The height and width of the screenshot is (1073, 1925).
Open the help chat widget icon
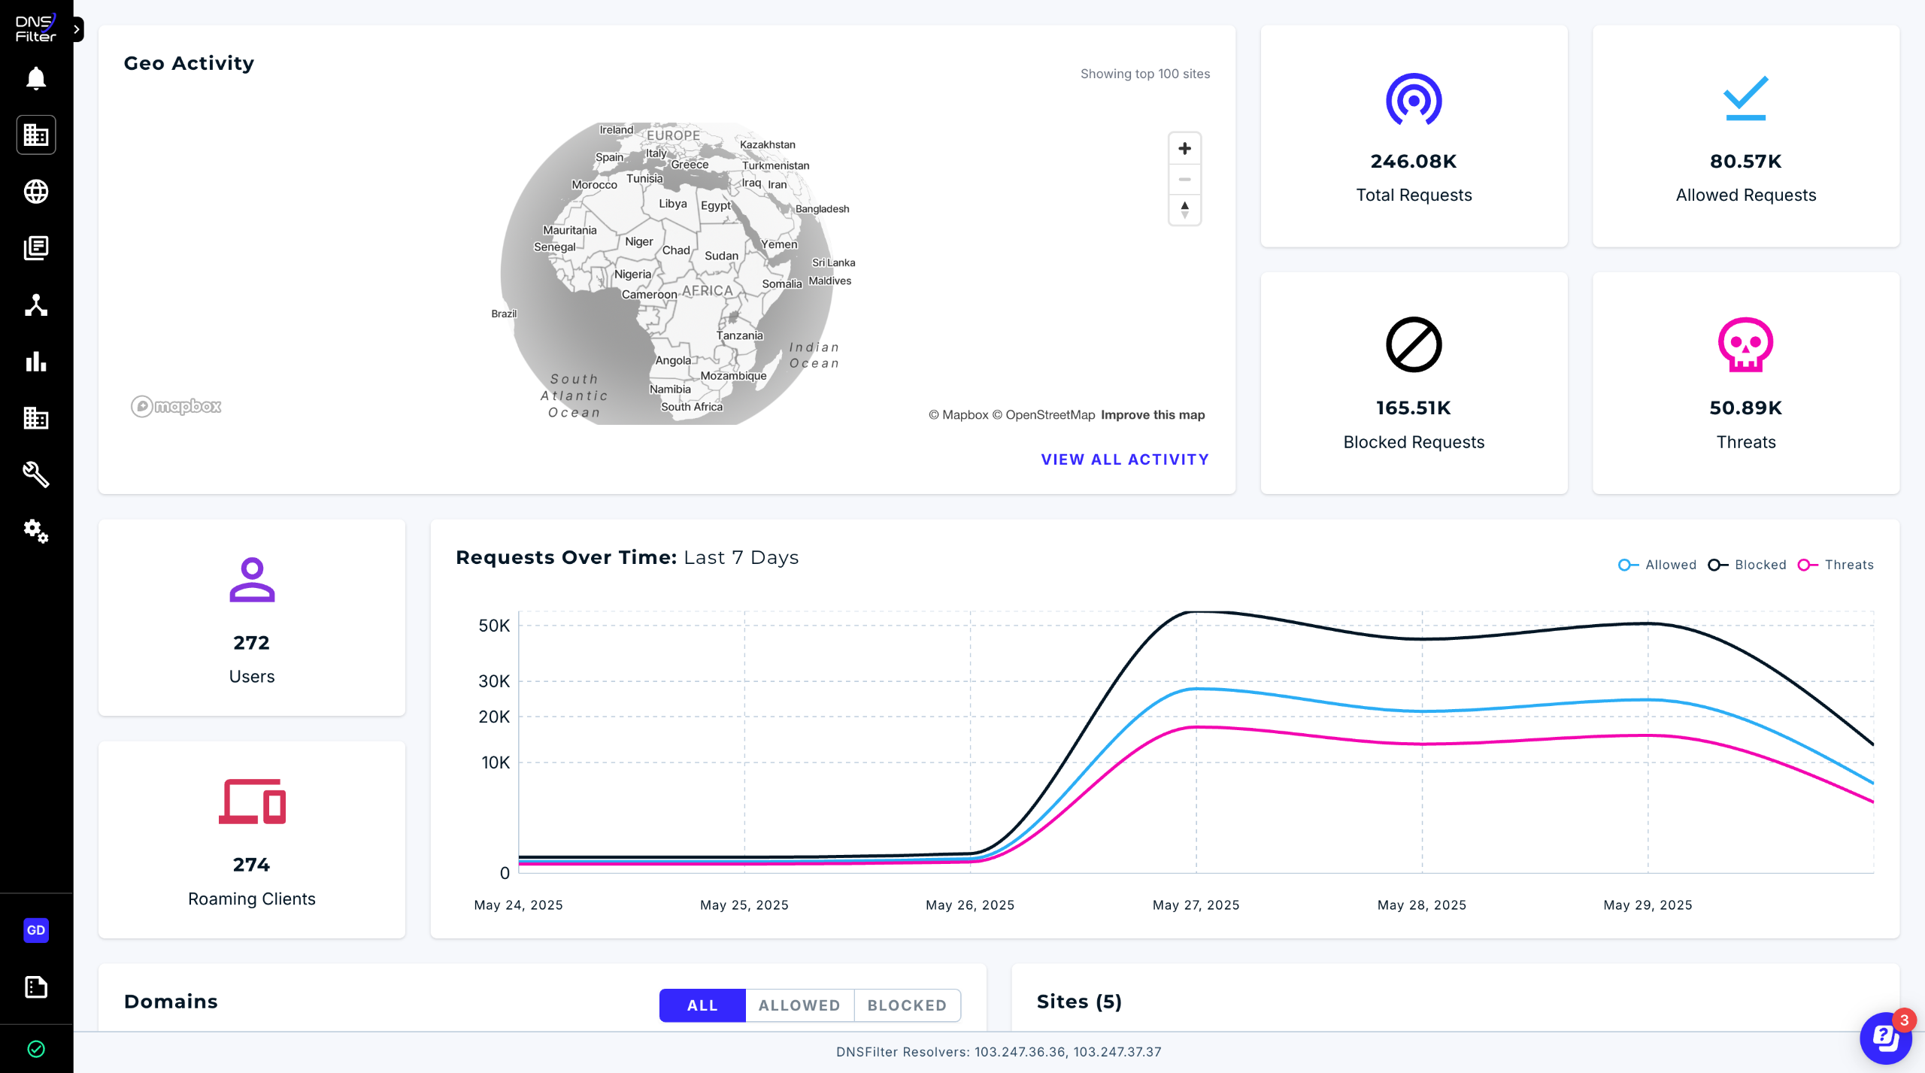1884,1038
